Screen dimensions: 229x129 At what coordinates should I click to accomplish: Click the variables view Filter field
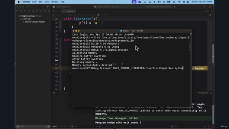click(x=82, y=126)
